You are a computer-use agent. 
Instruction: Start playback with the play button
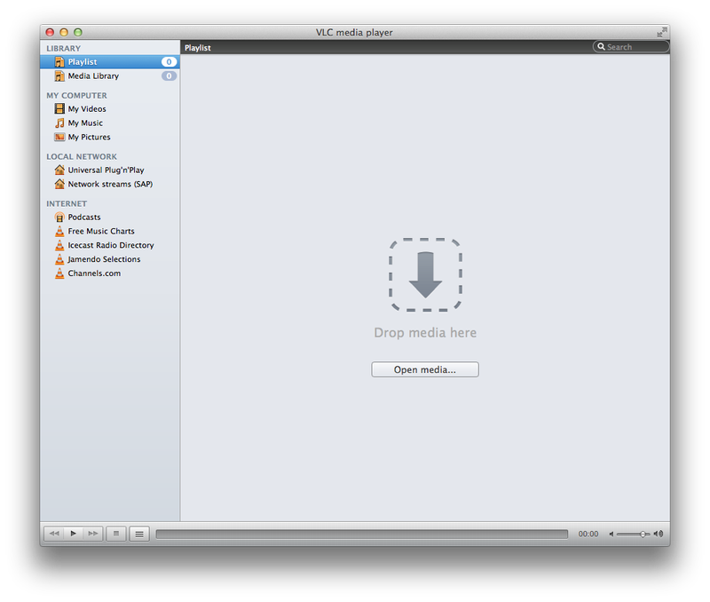[x=74, y=534]
